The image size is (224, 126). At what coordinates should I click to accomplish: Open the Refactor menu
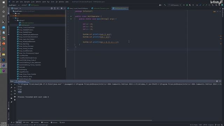[38, 2]
